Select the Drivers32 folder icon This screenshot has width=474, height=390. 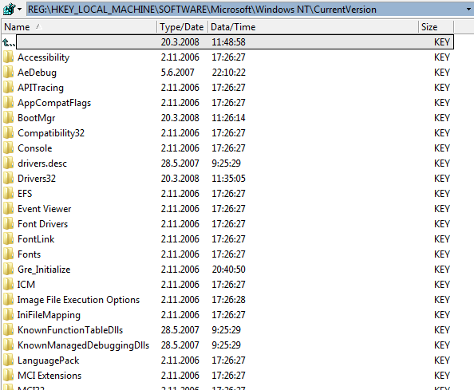[x=9, y=178]
